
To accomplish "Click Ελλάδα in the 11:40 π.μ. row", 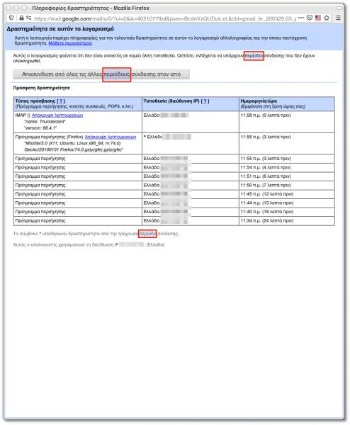I will (x=152, y=212).
